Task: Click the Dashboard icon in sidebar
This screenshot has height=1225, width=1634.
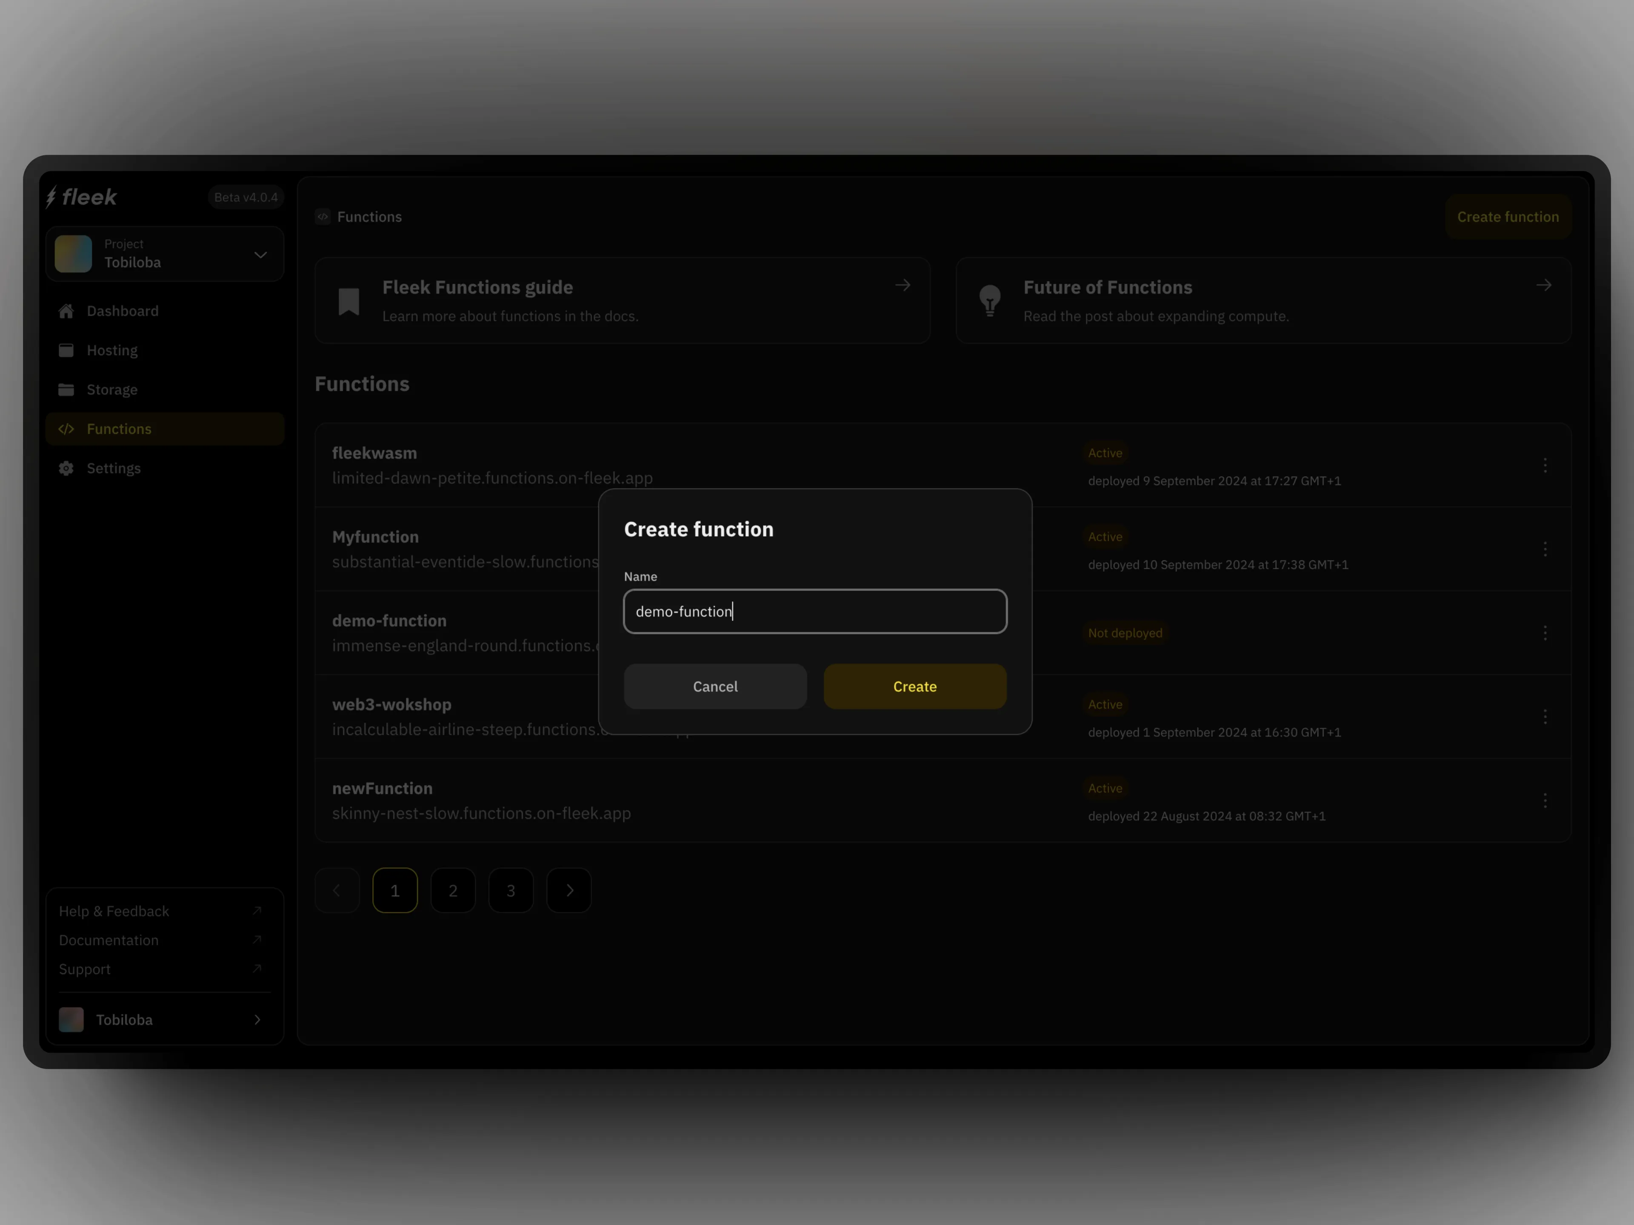Action: click(67, 310)
